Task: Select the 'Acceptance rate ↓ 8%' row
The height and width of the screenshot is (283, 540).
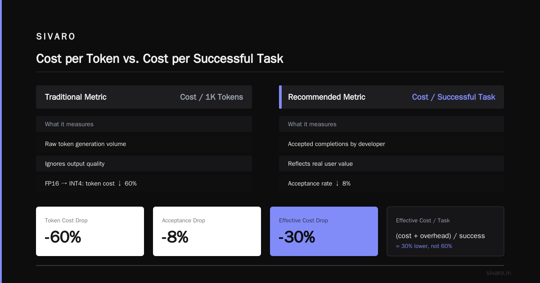Action: (391, 183)
